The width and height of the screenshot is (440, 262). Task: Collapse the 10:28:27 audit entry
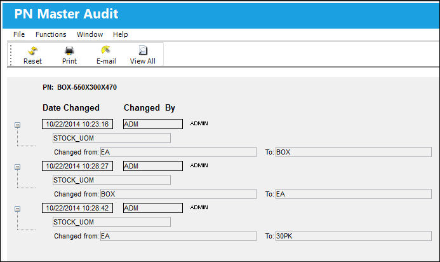coord(17,167)
